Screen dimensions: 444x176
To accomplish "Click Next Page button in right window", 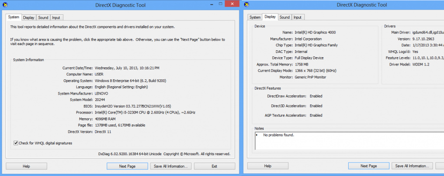I will point(369,166).
